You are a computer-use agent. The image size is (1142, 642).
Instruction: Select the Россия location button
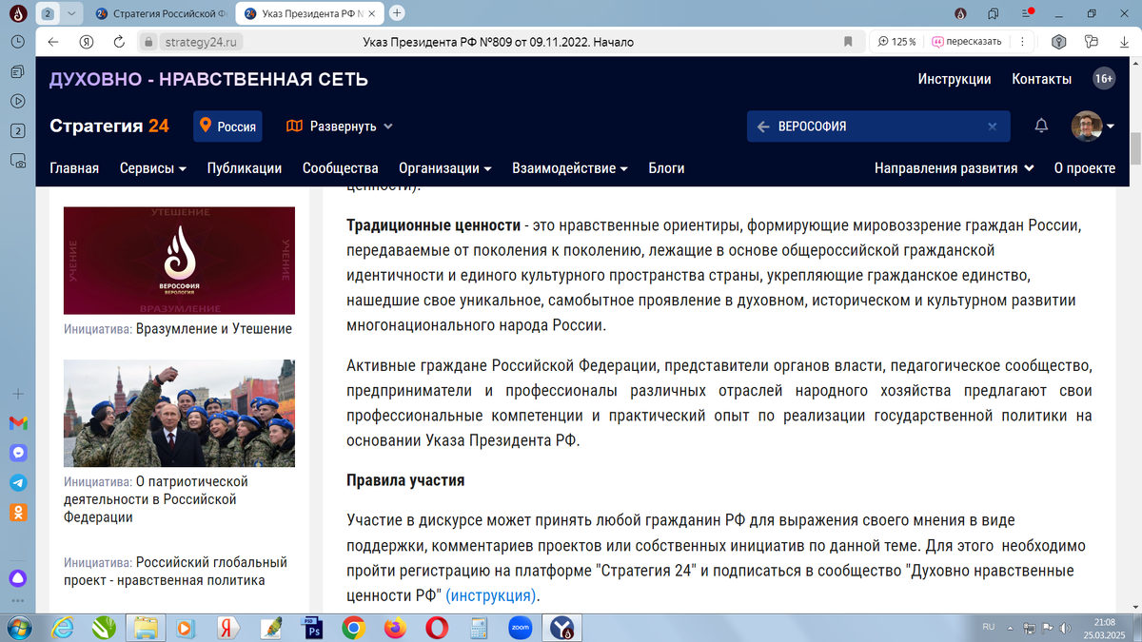(227, 126)
